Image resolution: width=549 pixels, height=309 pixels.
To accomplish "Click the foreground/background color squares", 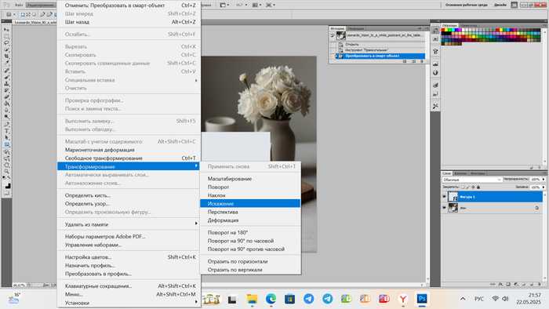I will coord(7,186).
